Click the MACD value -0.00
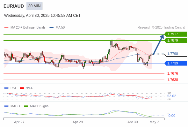The image size is (188, 127). click(x=171, y=116)
